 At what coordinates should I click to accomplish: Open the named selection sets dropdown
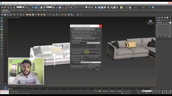coord(82,7)
